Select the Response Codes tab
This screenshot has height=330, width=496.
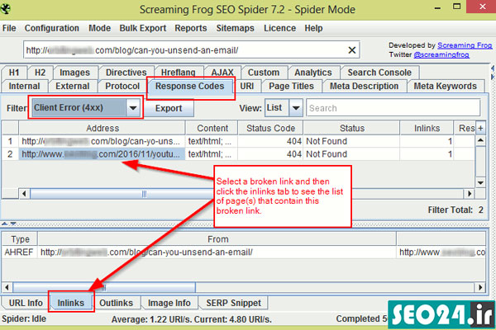190,86
